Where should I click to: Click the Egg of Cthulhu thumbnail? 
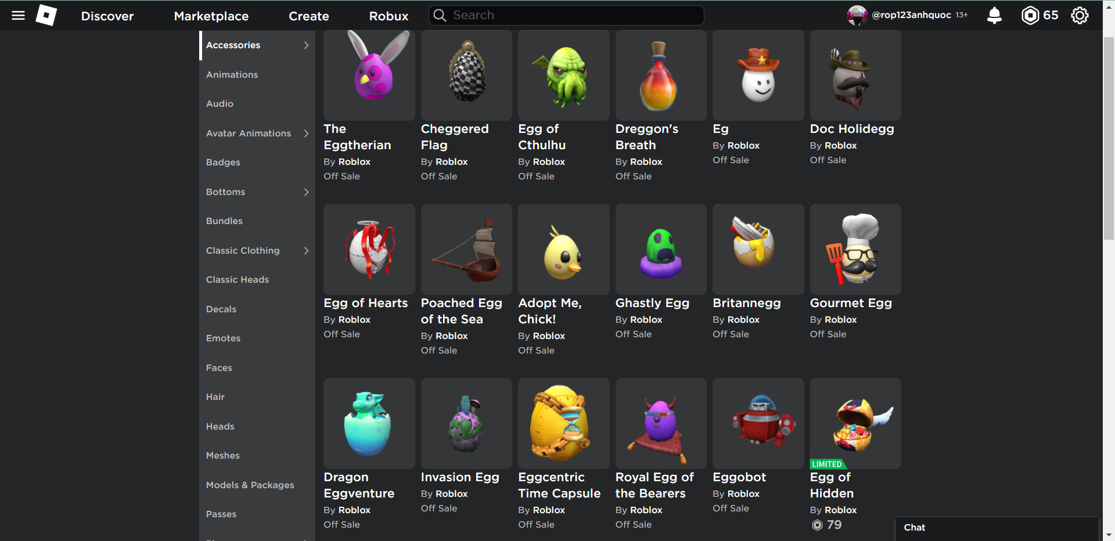(563, 75)
